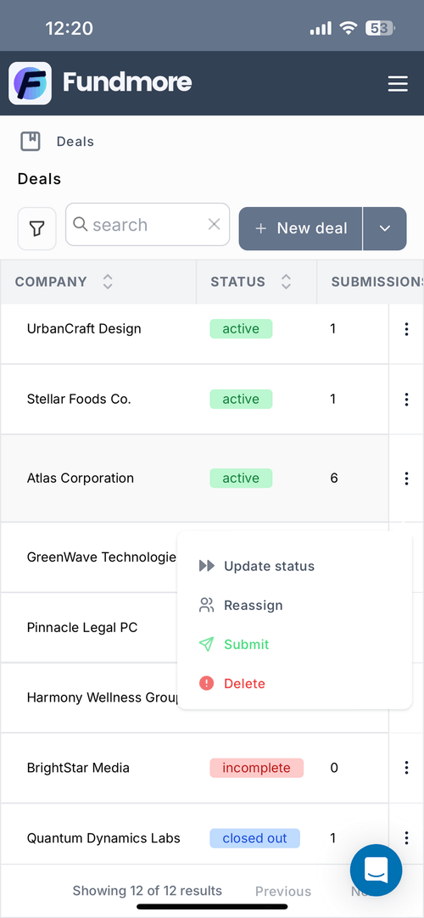424x918 pixels.
Task: Open the deals filter funnel
Action: coord(36,228)
